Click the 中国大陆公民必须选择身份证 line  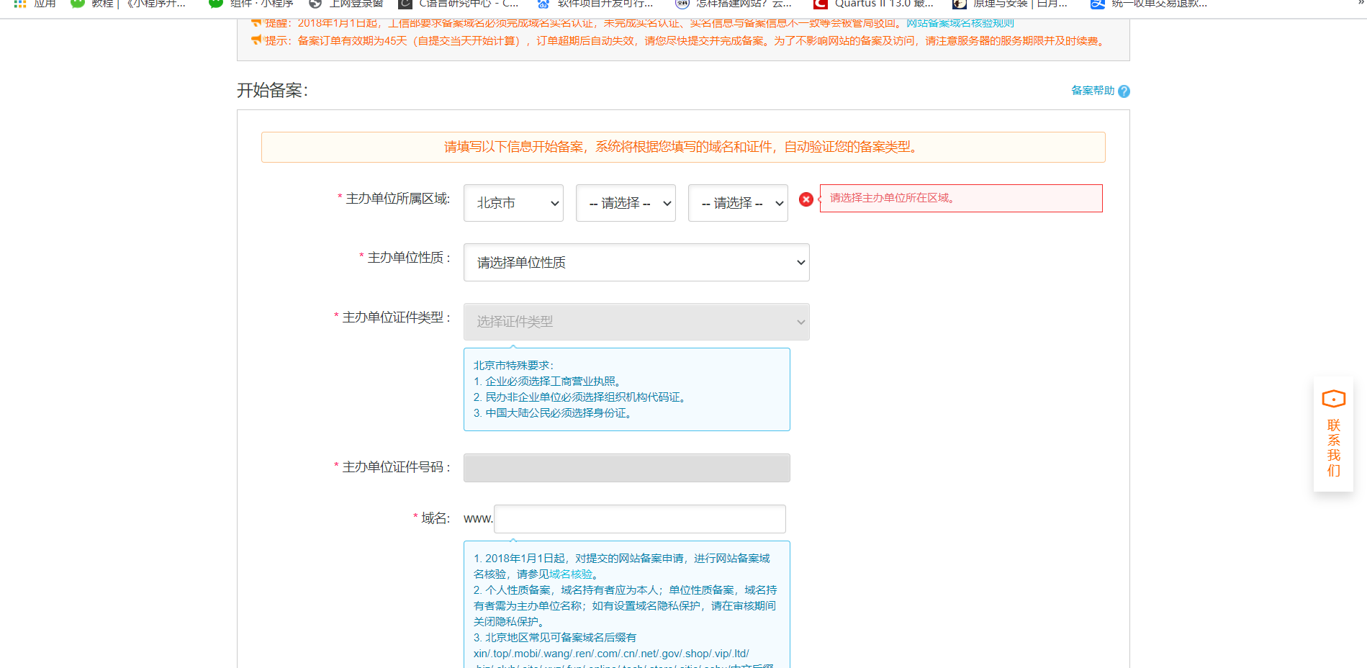(554, 413)
